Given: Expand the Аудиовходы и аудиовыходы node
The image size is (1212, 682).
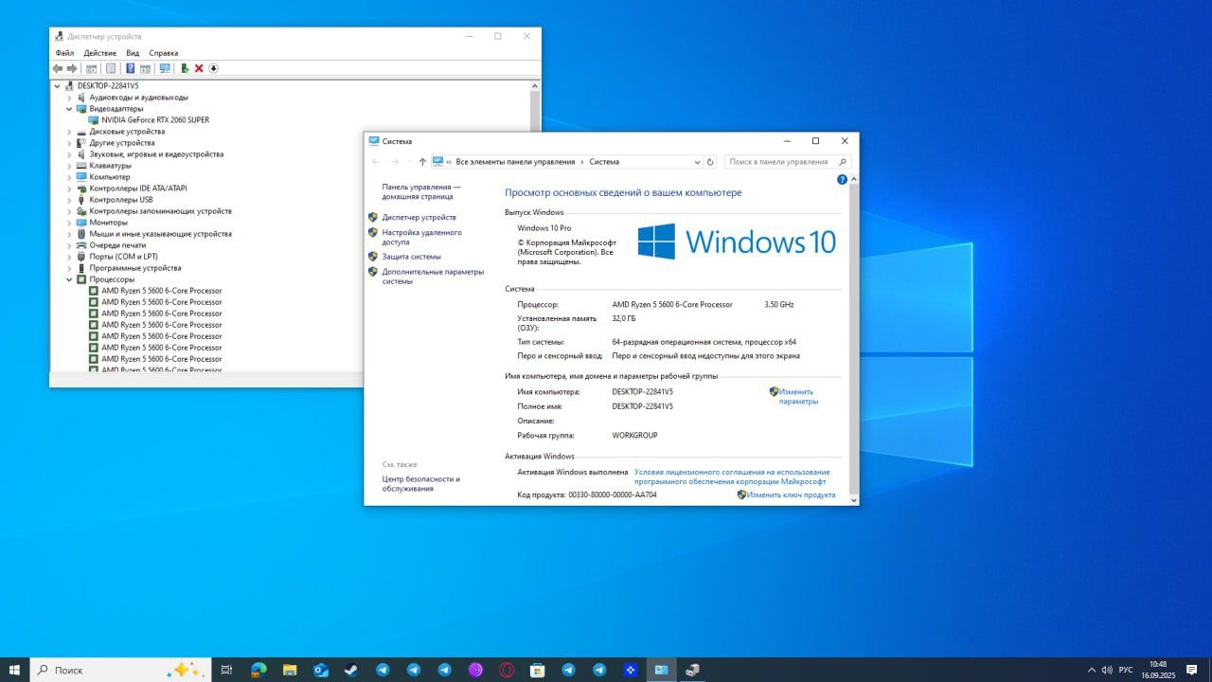Looking at the screenshot, I should (69, 98).
